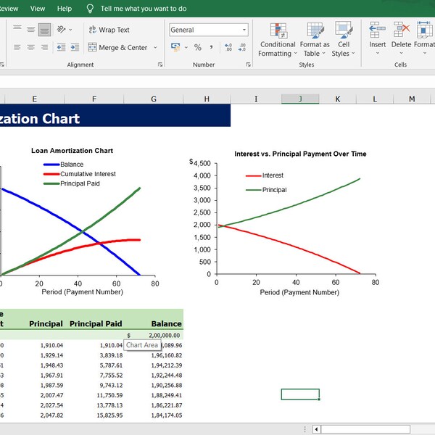Viewport: 435px width, 435px height.
Task: Click the blue zation Chart title banner
Action: click(x=115, y=115)
